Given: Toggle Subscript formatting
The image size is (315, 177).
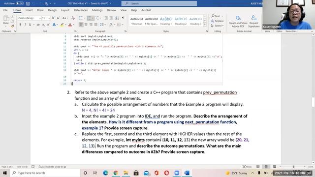Looking at the screenshot, I should click(x=43, y=25).
